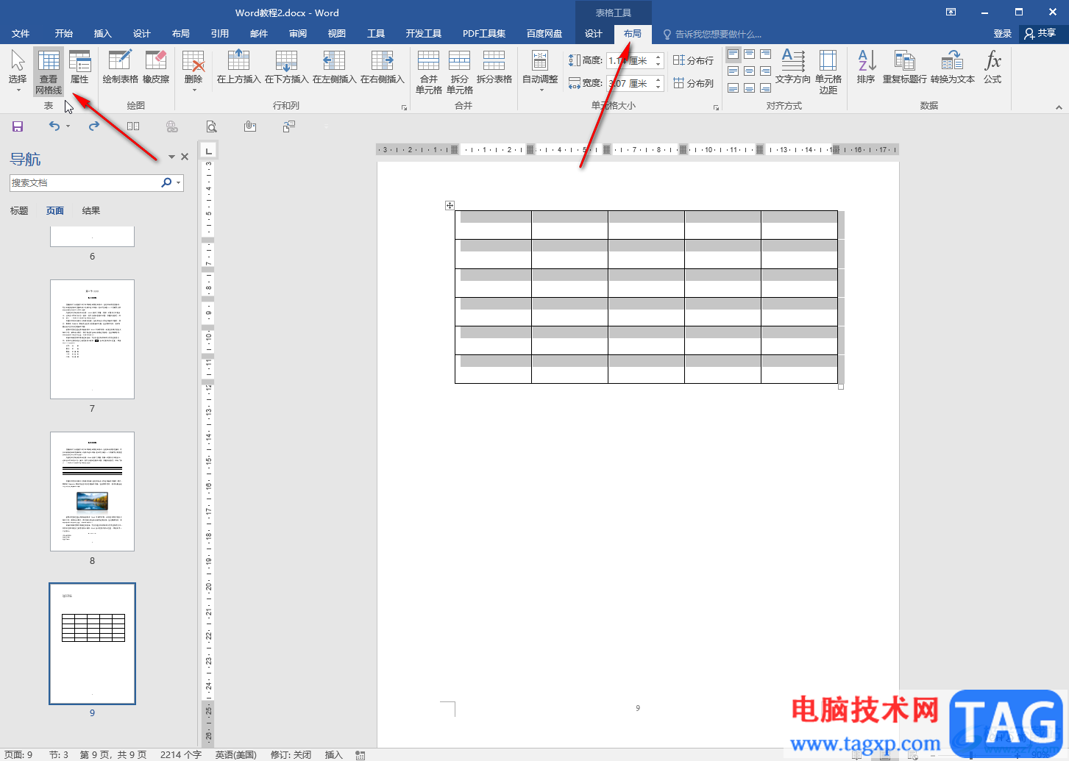Collapse the ribbon with the chevron
1069x761 pixels.
1059,107
